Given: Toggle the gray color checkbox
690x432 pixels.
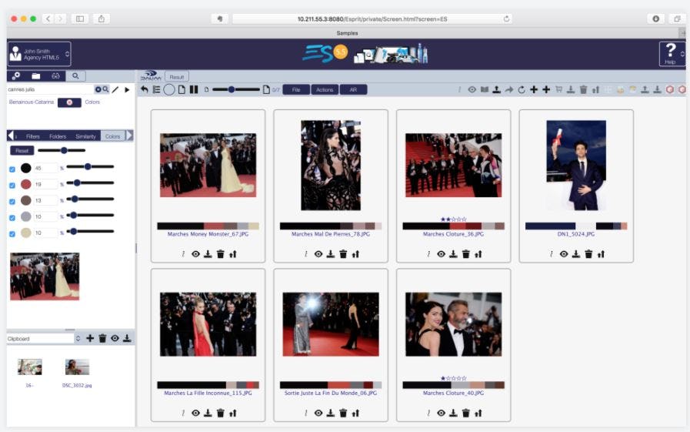Looking at the screenshot, I should coord(12,218).
